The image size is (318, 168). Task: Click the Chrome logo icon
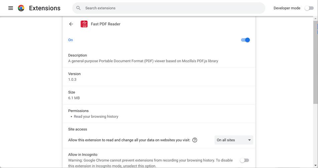(x=21, y=8)
